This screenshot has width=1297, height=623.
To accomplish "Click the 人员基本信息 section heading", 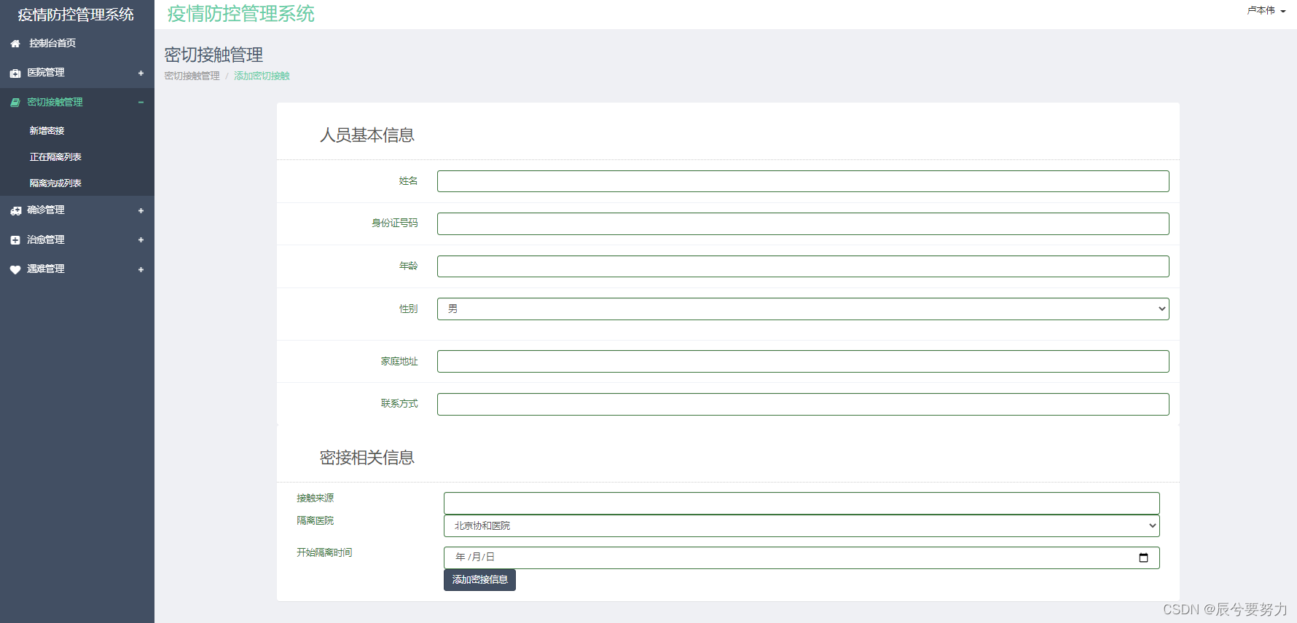I will click(367, 135).
